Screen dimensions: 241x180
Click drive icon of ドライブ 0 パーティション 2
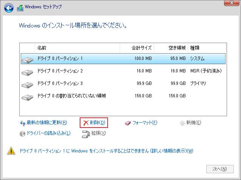[x=27, y=72]
